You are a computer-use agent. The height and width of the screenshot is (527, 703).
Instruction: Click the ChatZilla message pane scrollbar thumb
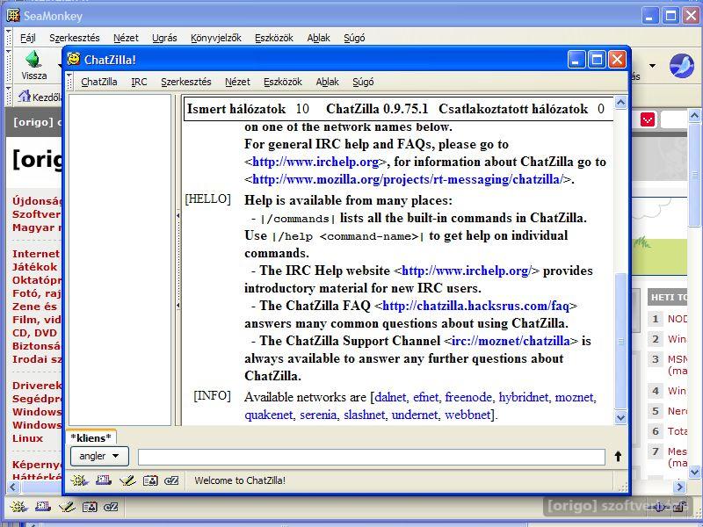[x=620, y=342]
